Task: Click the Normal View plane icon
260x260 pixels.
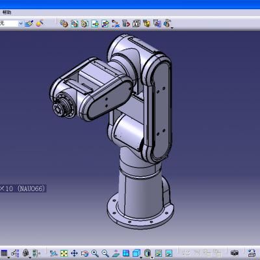Action: [x=116, y=253]
